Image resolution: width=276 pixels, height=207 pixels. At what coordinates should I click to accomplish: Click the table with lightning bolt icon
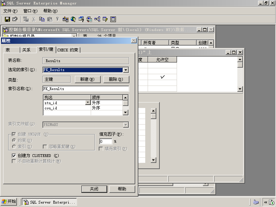[x=105, y=19]
